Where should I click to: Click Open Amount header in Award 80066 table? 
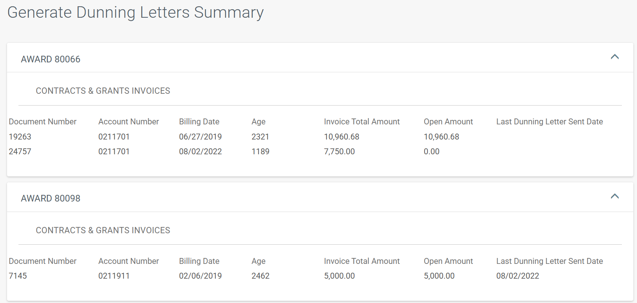point(448,122)
